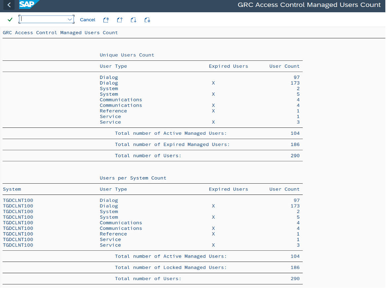Image resolution: width=387 pixels, height=290 pixels.
Task: Click 'Total number of Locked Managed Users' line
Action: click(152, 267)
